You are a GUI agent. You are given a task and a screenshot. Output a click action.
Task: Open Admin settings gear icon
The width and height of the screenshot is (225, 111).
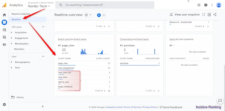click(4, 105)
